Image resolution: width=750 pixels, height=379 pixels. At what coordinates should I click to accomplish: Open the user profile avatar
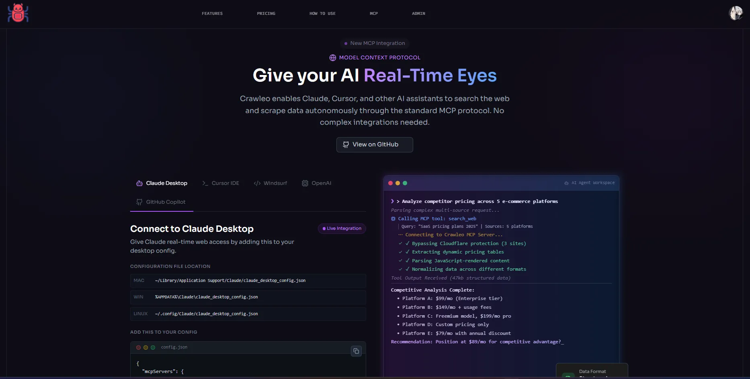736,13
